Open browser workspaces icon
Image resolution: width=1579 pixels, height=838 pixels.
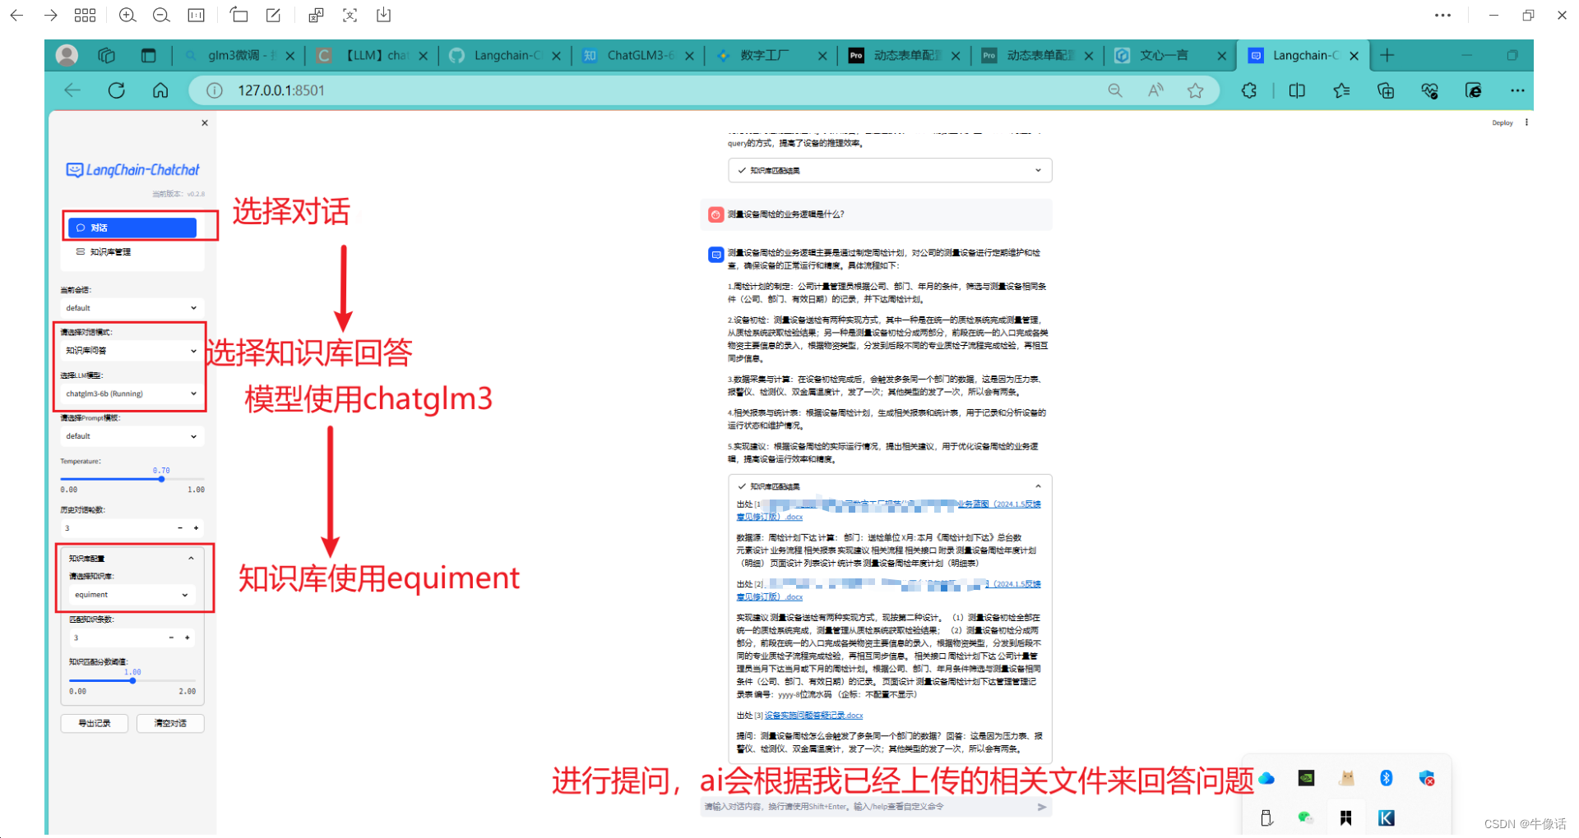point(107,55)
